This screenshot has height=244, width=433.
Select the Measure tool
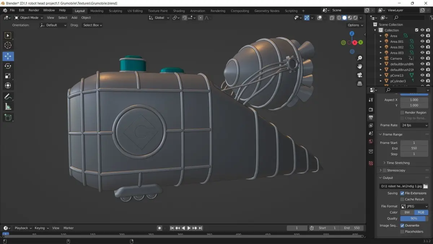pyautogui.click(x=8, y=106)
